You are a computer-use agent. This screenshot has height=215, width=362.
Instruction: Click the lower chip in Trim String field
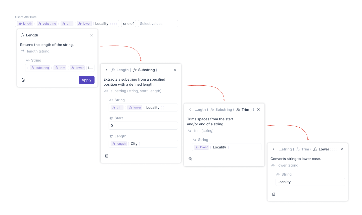[x=202, y=147]
